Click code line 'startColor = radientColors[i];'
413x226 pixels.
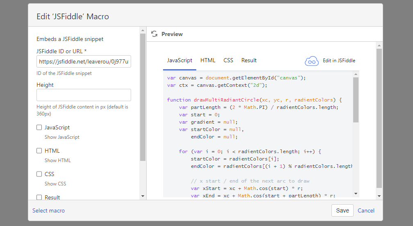[x=235, y=159]
